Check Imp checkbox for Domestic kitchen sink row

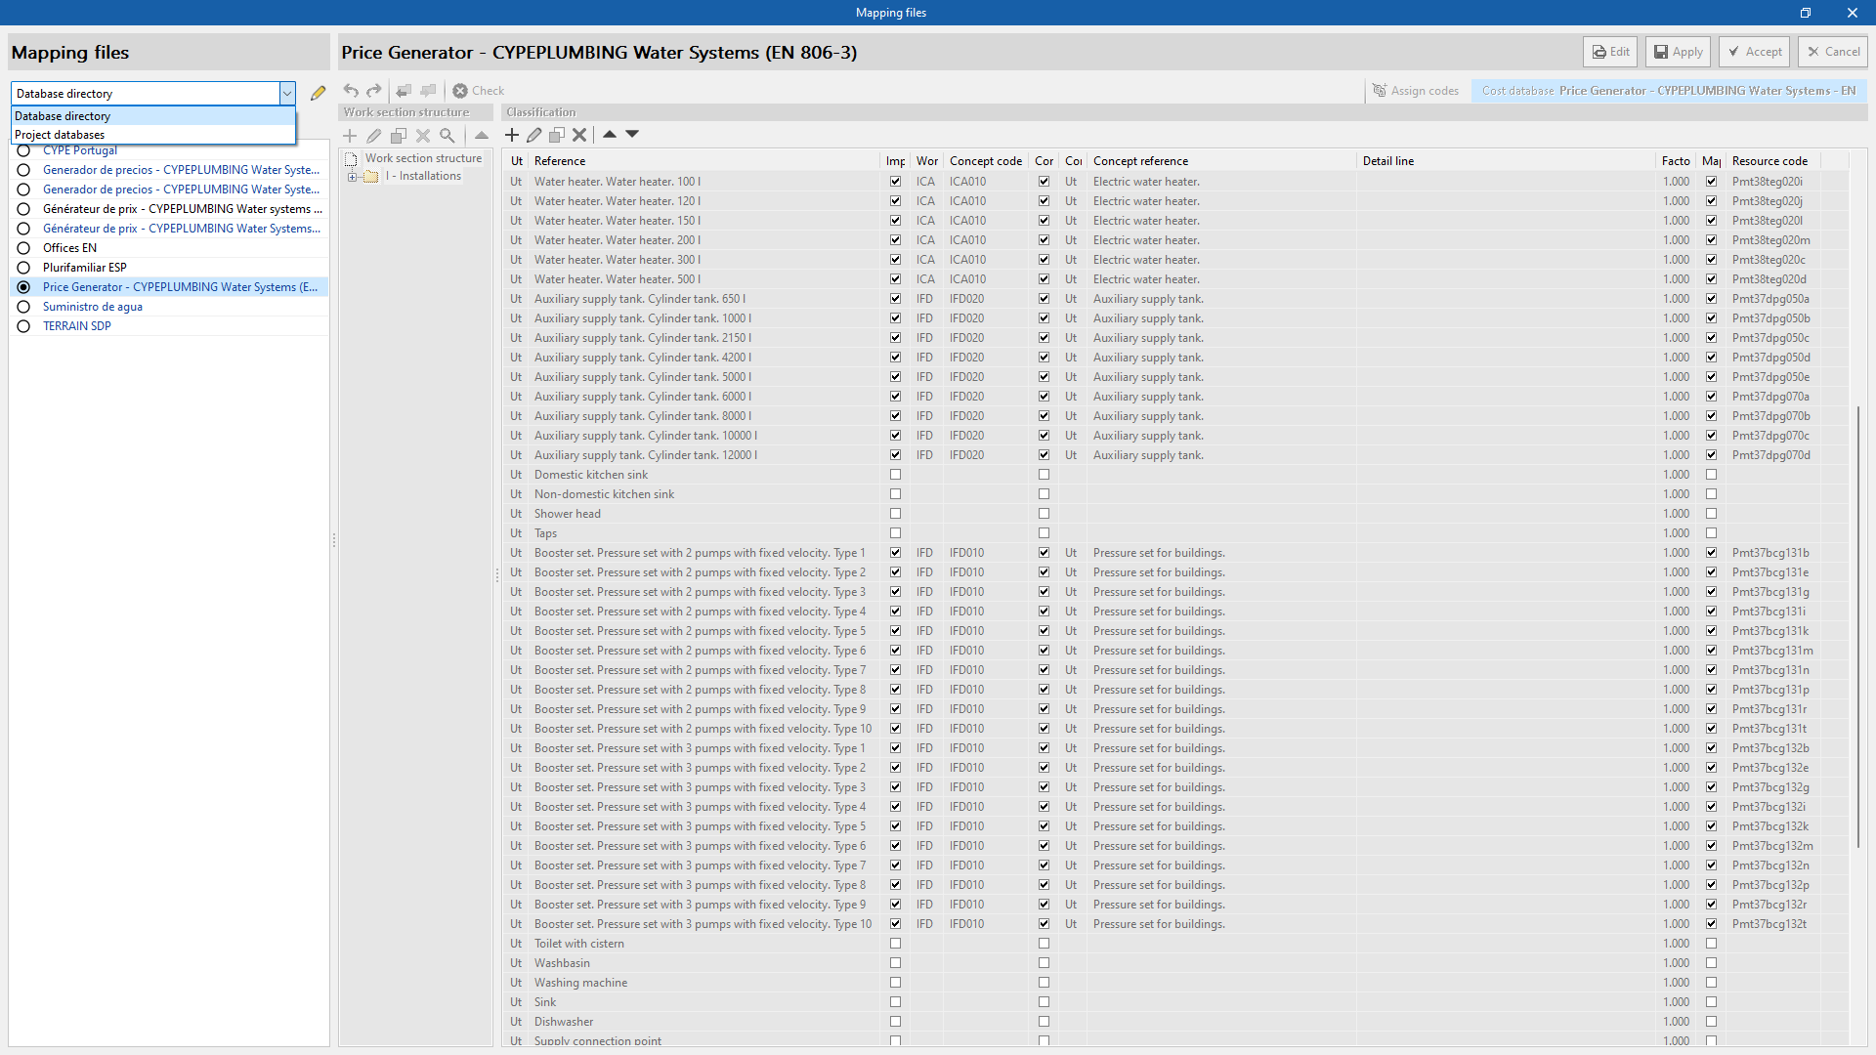pyautogui.click(x=895, y=475)
